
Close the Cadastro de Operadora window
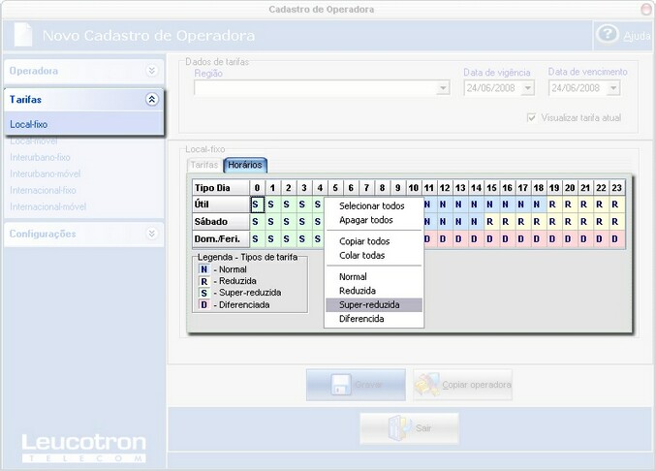[647, 9]
